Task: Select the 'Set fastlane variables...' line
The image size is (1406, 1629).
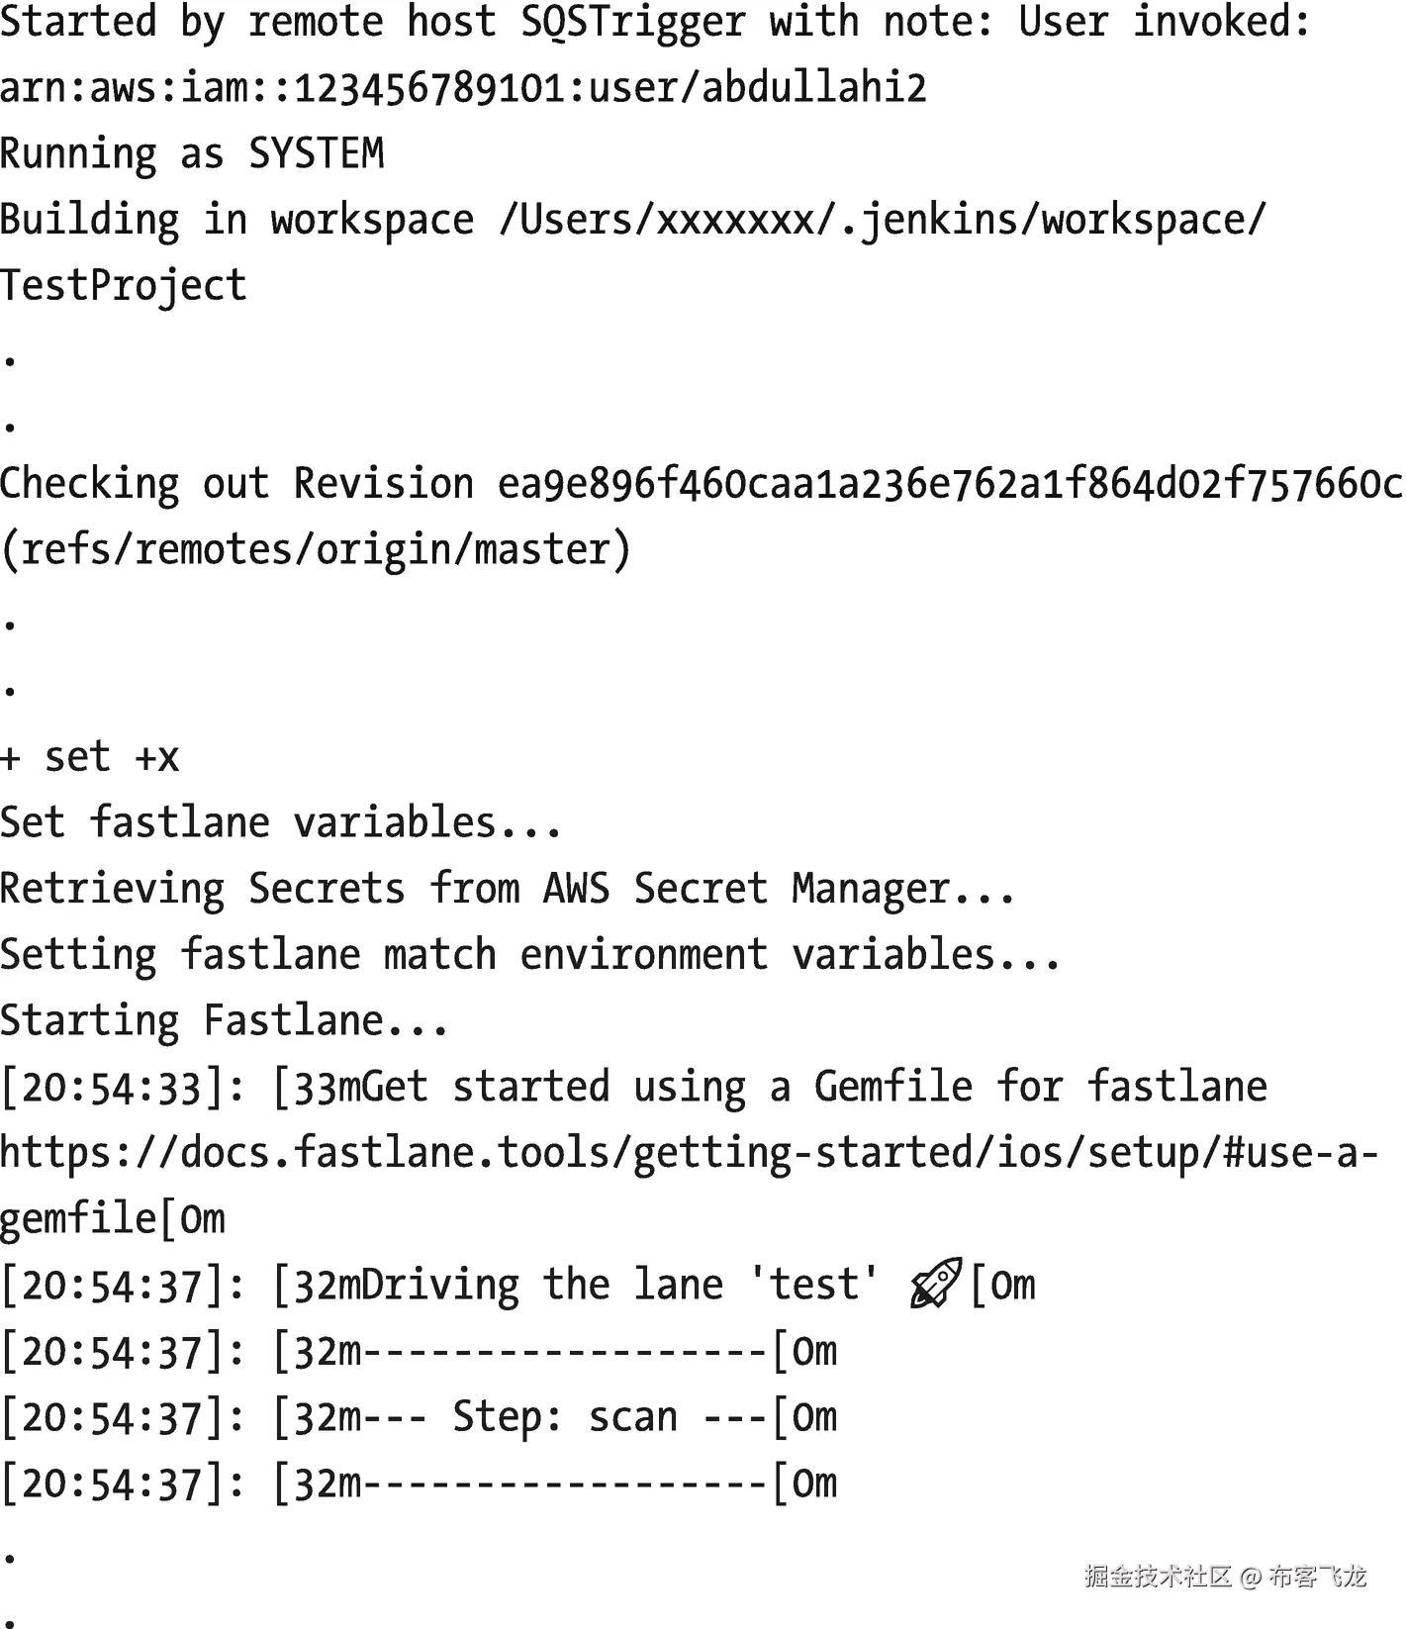Action: [281, 822]
